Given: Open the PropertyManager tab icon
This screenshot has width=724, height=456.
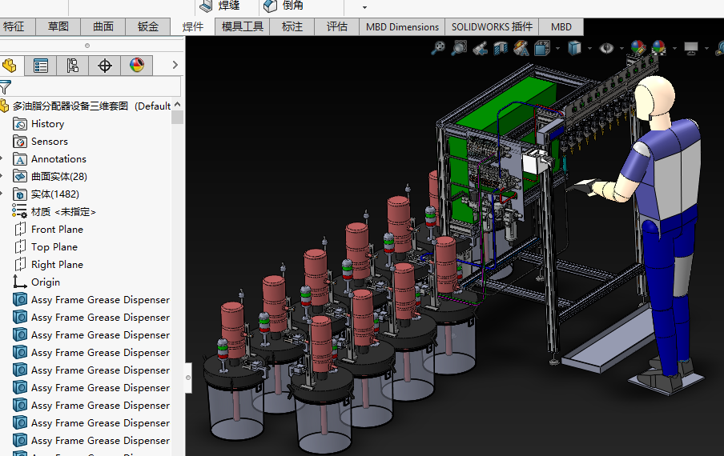Looking at the screenshot, I should 41,66.
